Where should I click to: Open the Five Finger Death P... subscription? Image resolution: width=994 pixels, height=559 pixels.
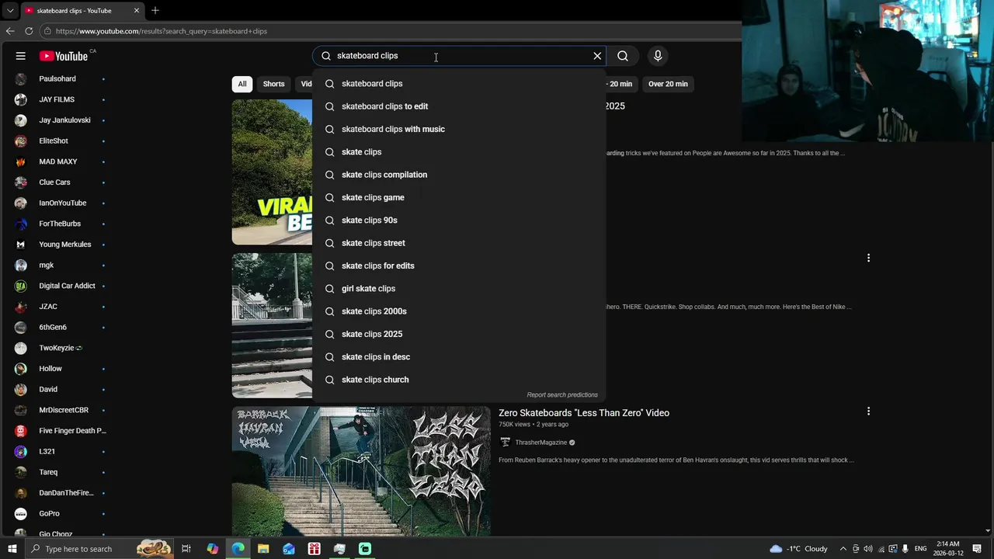tap(62, 431)
